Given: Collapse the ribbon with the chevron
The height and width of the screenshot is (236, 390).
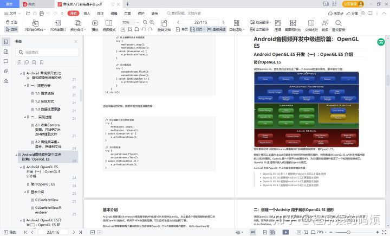Looking at the screenshot, I should (x=384, y=14).
